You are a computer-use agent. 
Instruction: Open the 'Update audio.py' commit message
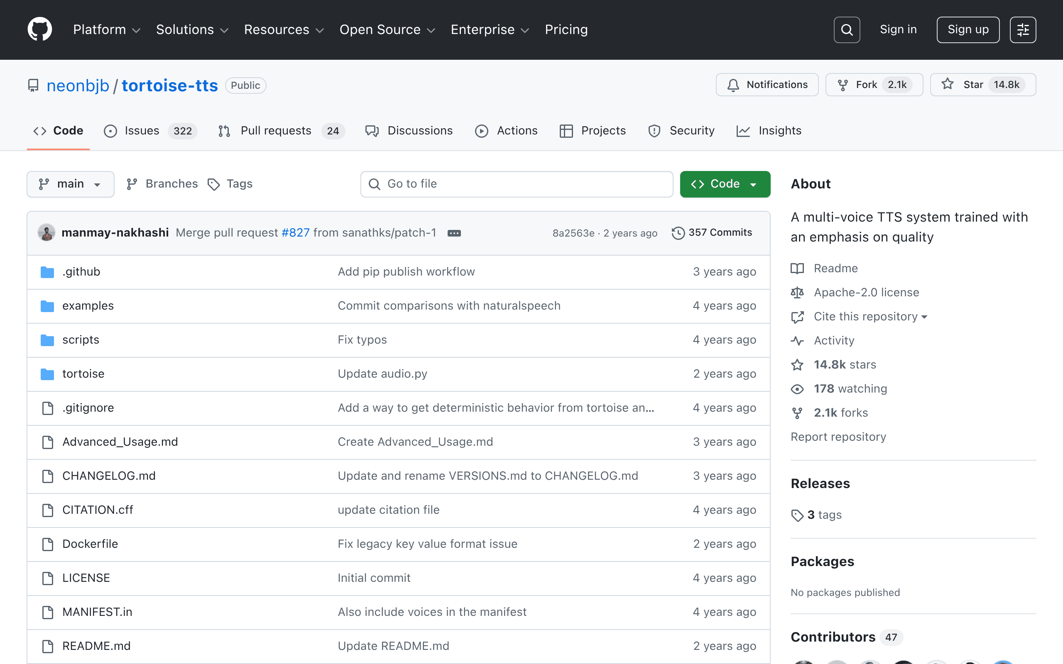coord(382,374)
